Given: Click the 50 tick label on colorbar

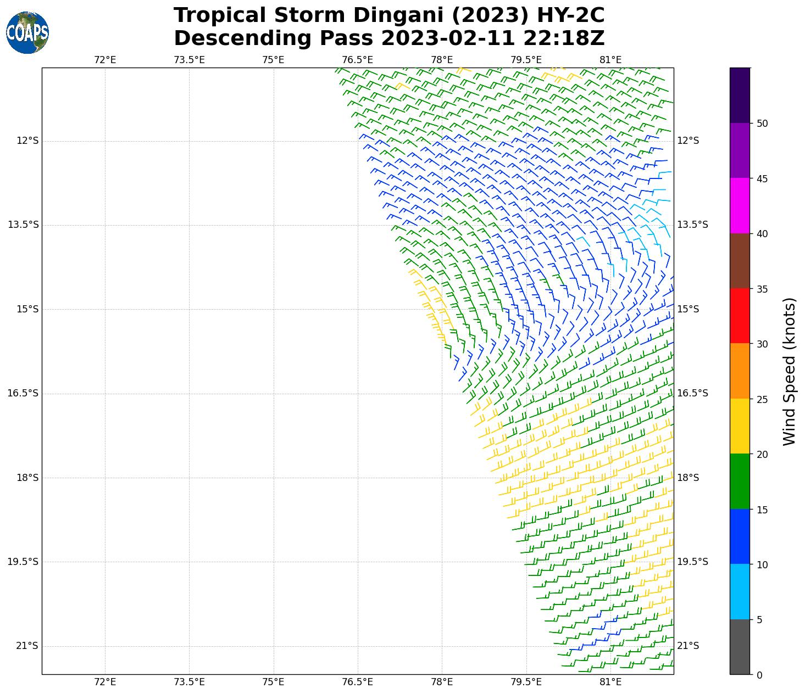Looking at the screenshot, I should pos(762,124).
